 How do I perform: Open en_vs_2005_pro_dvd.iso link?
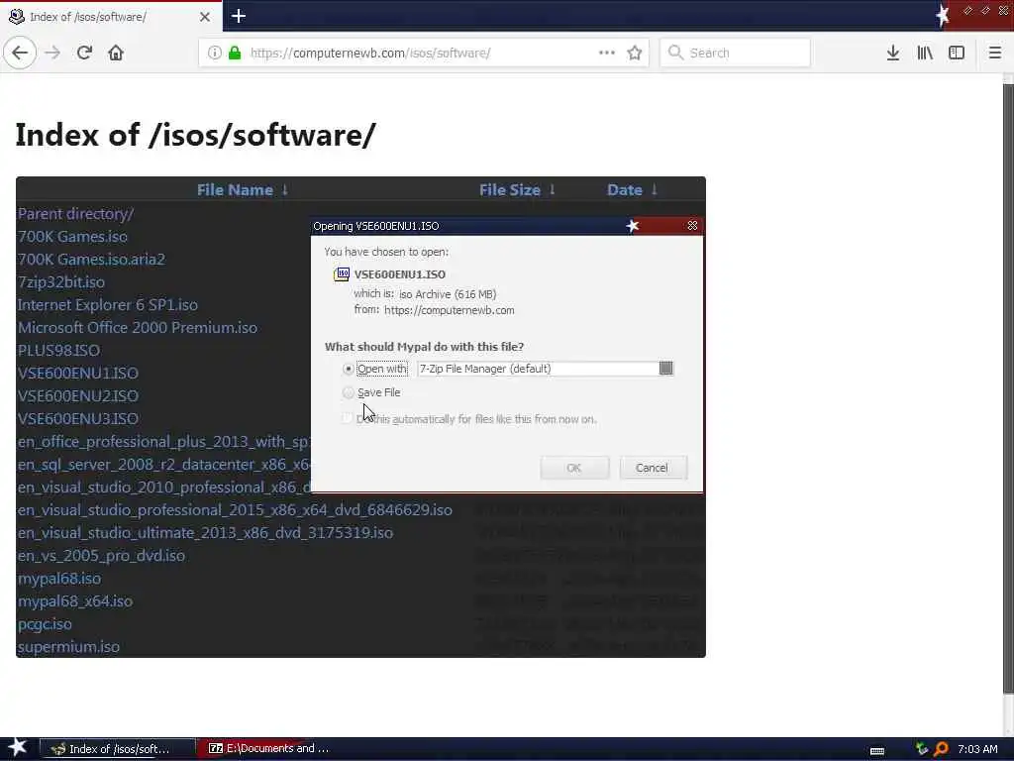tap(101, 555)
